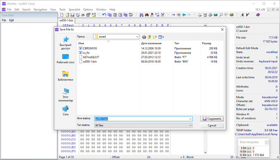Select CBROM195 file in list
280x160 pixels.
[90, 48]
